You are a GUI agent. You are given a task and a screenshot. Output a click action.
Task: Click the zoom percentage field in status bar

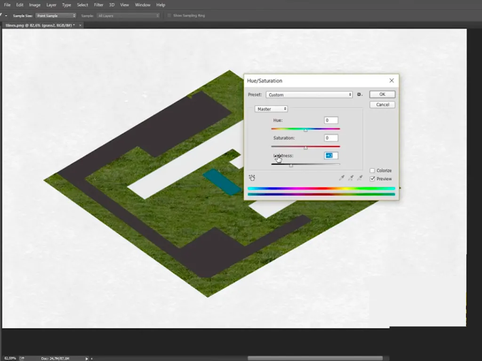point(10,358)
